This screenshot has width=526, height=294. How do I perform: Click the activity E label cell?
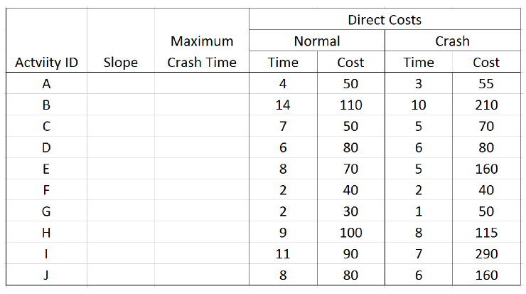pyautogui.click(x=46, y=169)
